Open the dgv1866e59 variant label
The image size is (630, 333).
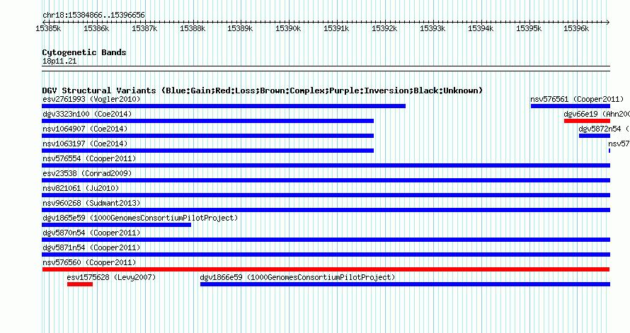[x=297, y=277]
